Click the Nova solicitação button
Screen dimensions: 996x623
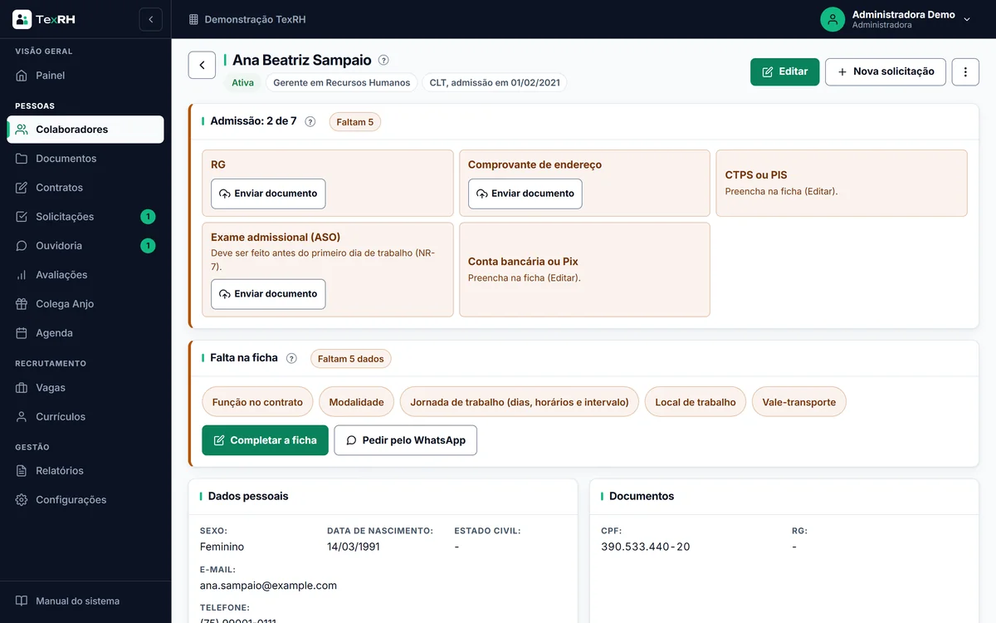[886, 71]
